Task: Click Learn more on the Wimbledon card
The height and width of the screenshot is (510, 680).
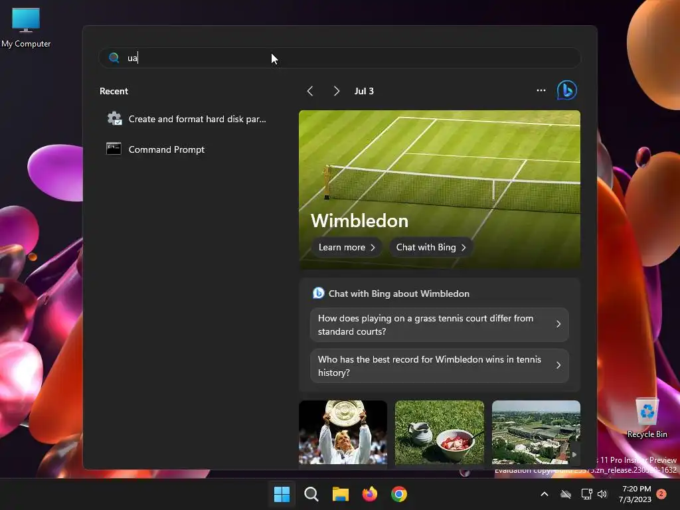Action: pos(347,247)
